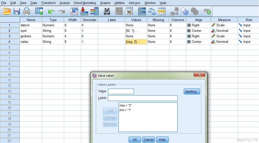Close the Value Labels dialog

pos(200,74)
